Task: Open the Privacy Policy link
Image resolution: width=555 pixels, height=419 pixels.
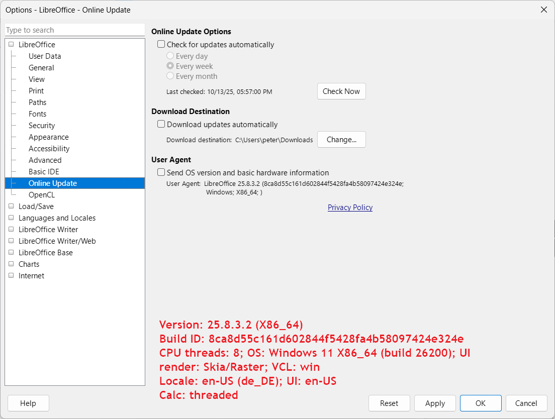Action: [x=350, y=207]
